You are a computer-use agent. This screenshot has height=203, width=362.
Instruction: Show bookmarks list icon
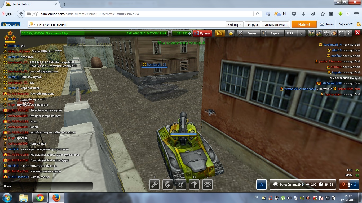[331, 14]
